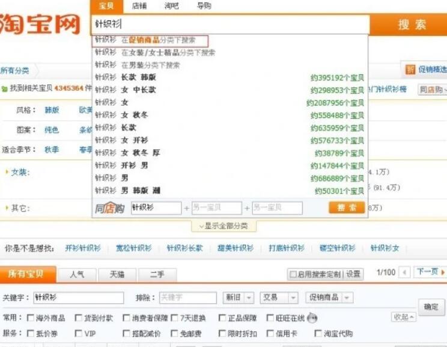
Task: Enable the 启用搜索定制 checkbox
Action: (x=293, y=274)
